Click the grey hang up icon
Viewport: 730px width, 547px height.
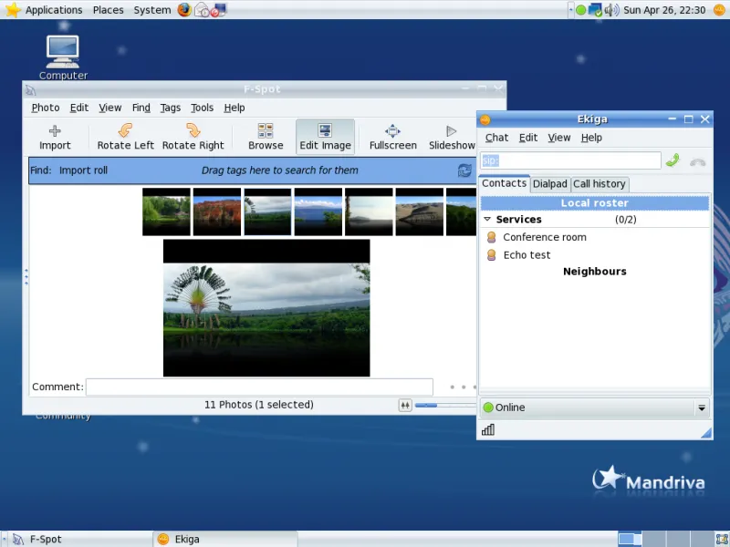(698, 160)
